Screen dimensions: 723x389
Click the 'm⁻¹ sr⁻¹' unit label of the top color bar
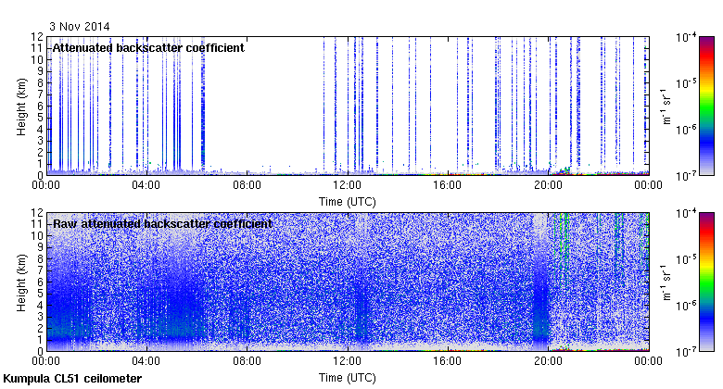click(x=666, y=107)
